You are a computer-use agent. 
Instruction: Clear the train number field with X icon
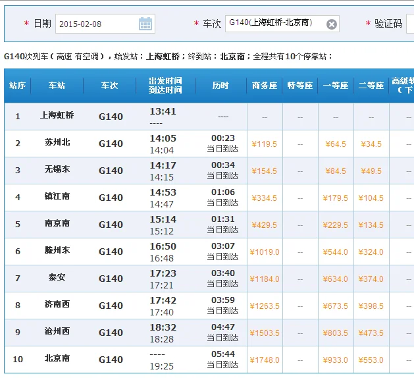coord(331,24)
